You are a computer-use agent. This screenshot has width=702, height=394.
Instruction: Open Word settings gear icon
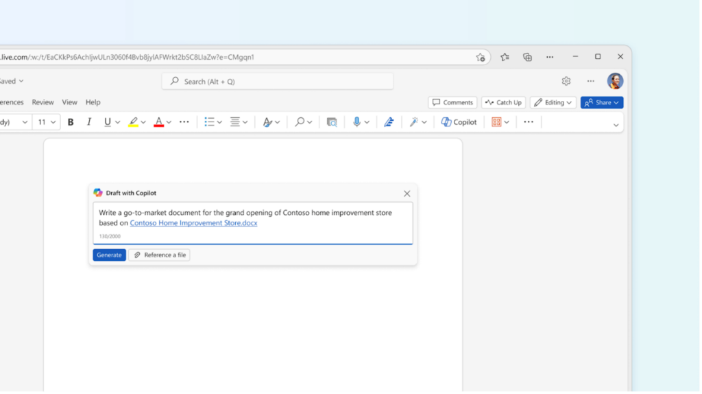pos(566,81)
